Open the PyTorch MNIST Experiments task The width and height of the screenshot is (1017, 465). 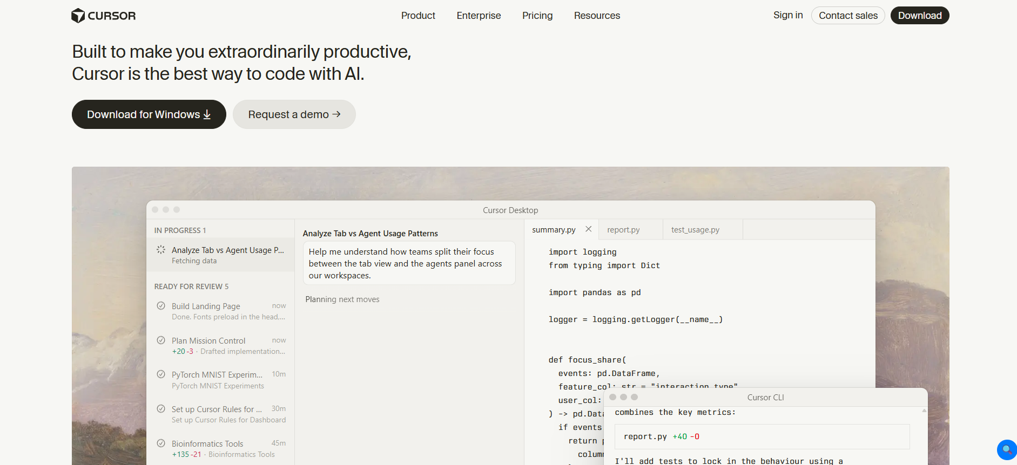[x=220, y=380]
